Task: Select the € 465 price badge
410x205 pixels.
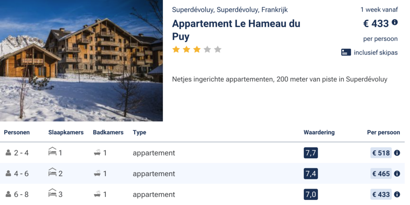Action: [x=381, y=173]
